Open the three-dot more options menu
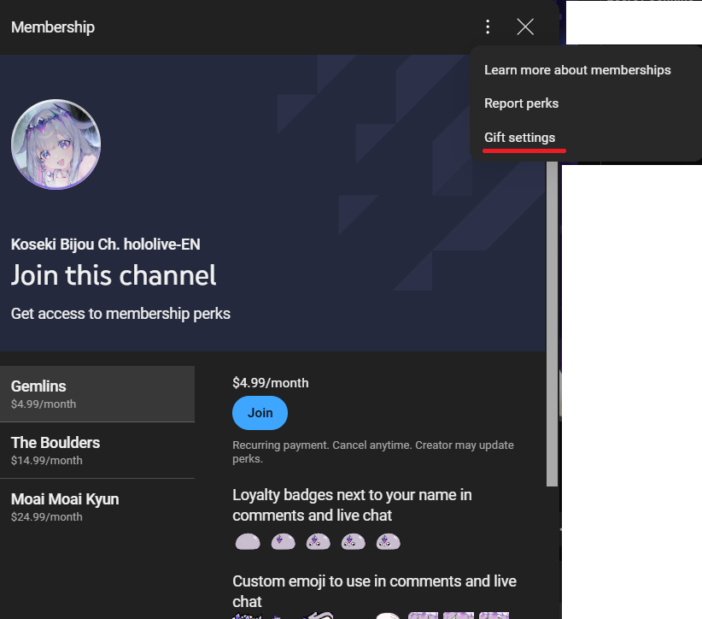 pyautogui.click(x=488, y=27)
